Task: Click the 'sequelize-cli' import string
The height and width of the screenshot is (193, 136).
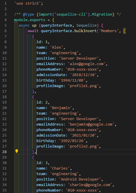Action: [71, 14]
